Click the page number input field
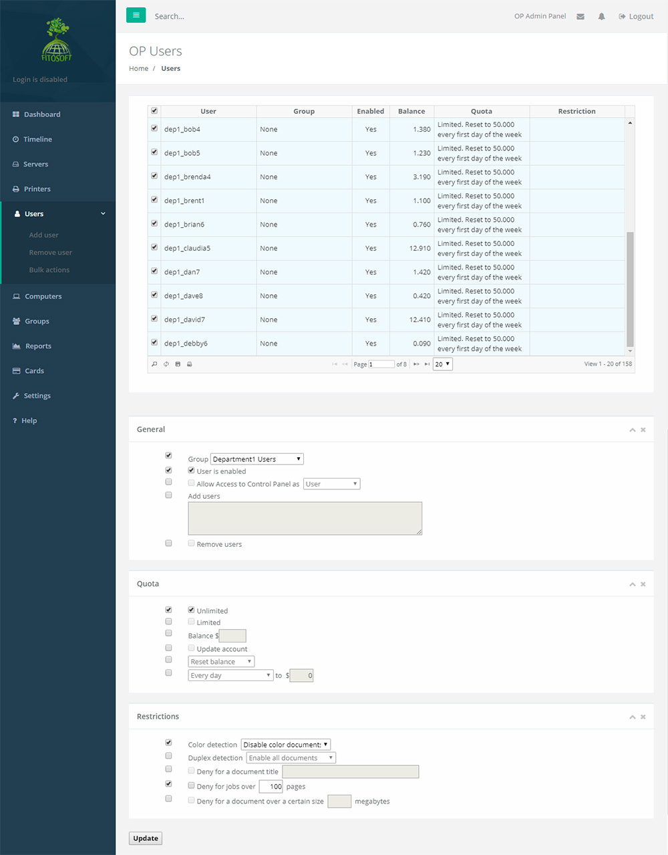 click(x=381, y=364)
